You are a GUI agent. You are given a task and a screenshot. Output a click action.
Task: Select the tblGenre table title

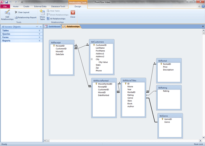(x=164, y=116)
